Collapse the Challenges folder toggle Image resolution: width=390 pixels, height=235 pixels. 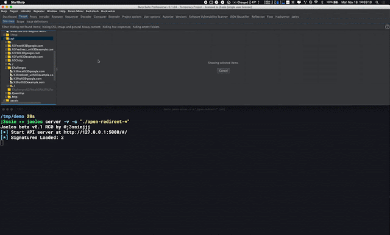tap(6, 68)
